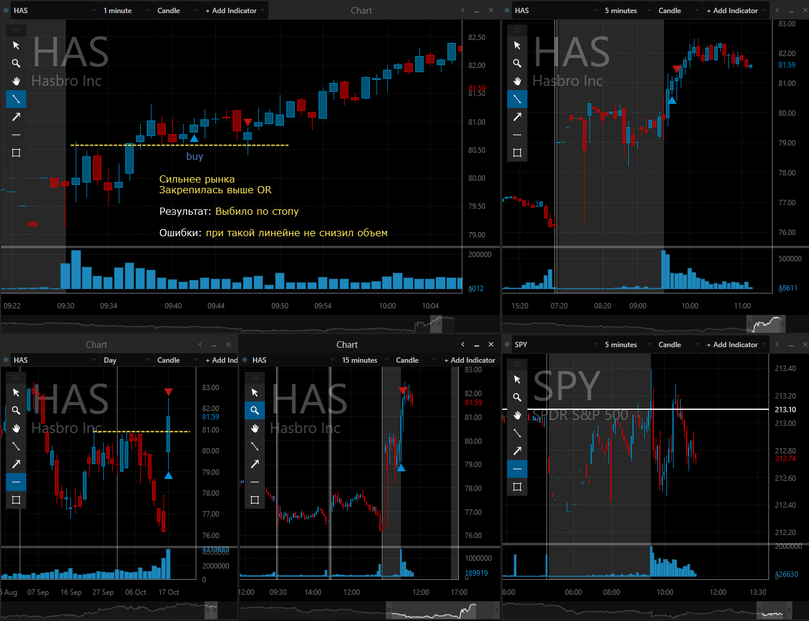The height and width of the screenshot is (621, 809).
Task: Click the navigator thumb under HAS 5 minutes chart
Action: (766, 325)
